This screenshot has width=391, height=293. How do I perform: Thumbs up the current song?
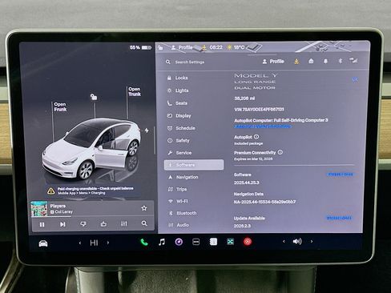click(103, 223)
